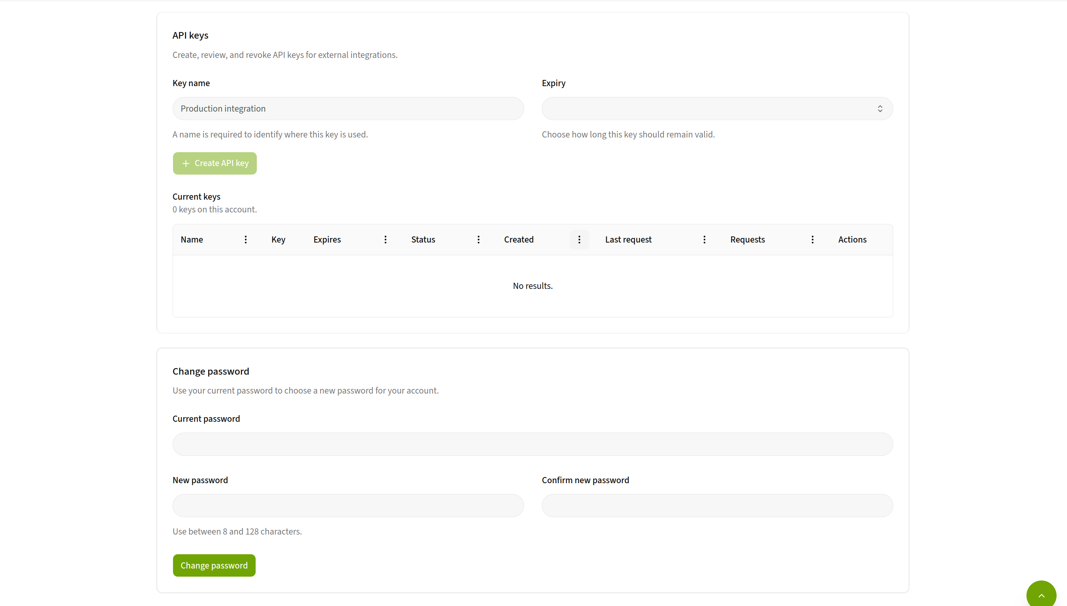Click the 'API keys' section heading
The image size is (1067, 606).
(x=191, y=36)
